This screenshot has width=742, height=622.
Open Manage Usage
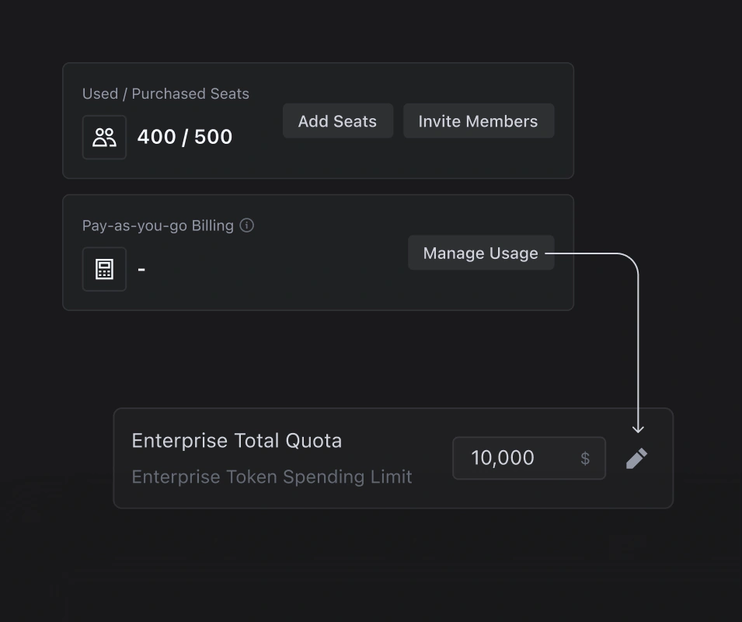481,253
